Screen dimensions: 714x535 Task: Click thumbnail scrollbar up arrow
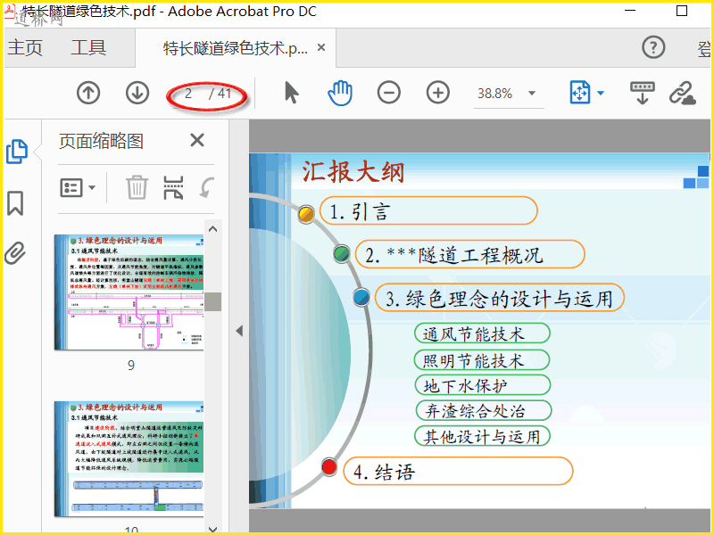pyautogui.click(x=212, y=229)
